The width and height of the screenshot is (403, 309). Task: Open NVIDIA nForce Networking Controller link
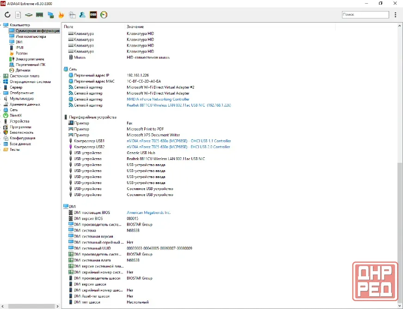coord(158,99)
